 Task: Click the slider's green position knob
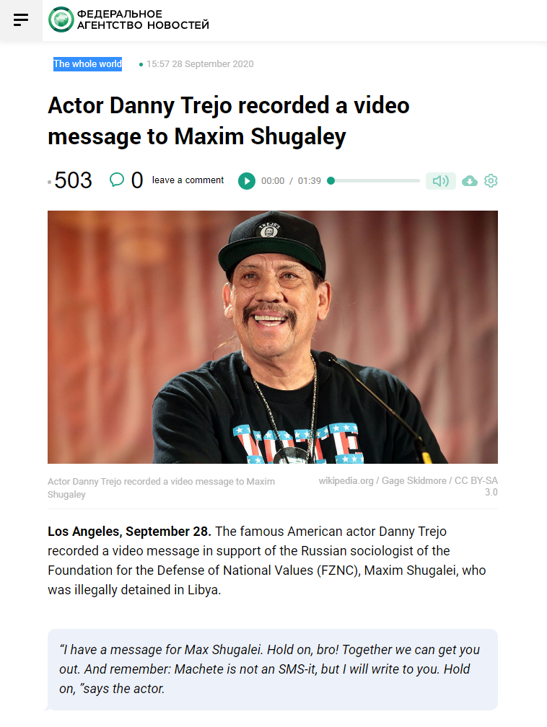[331, 181]
